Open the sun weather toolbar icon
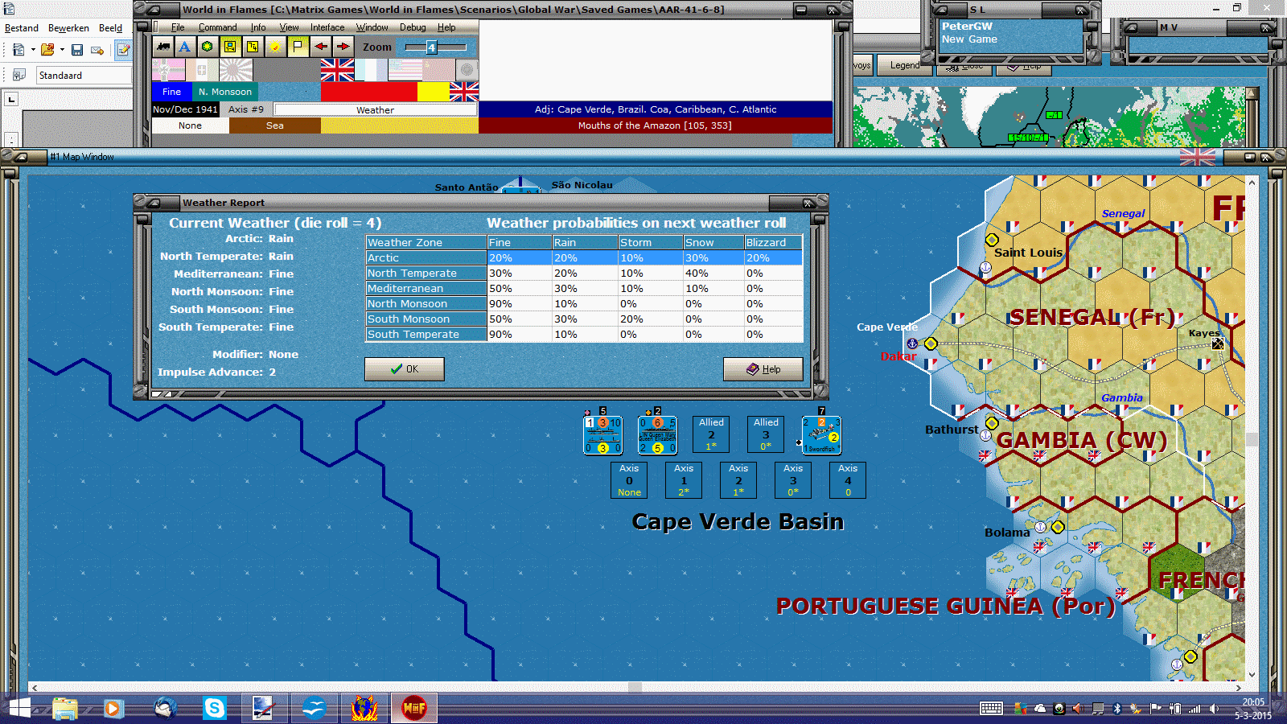1287x724 pixels. click(275, 47)
